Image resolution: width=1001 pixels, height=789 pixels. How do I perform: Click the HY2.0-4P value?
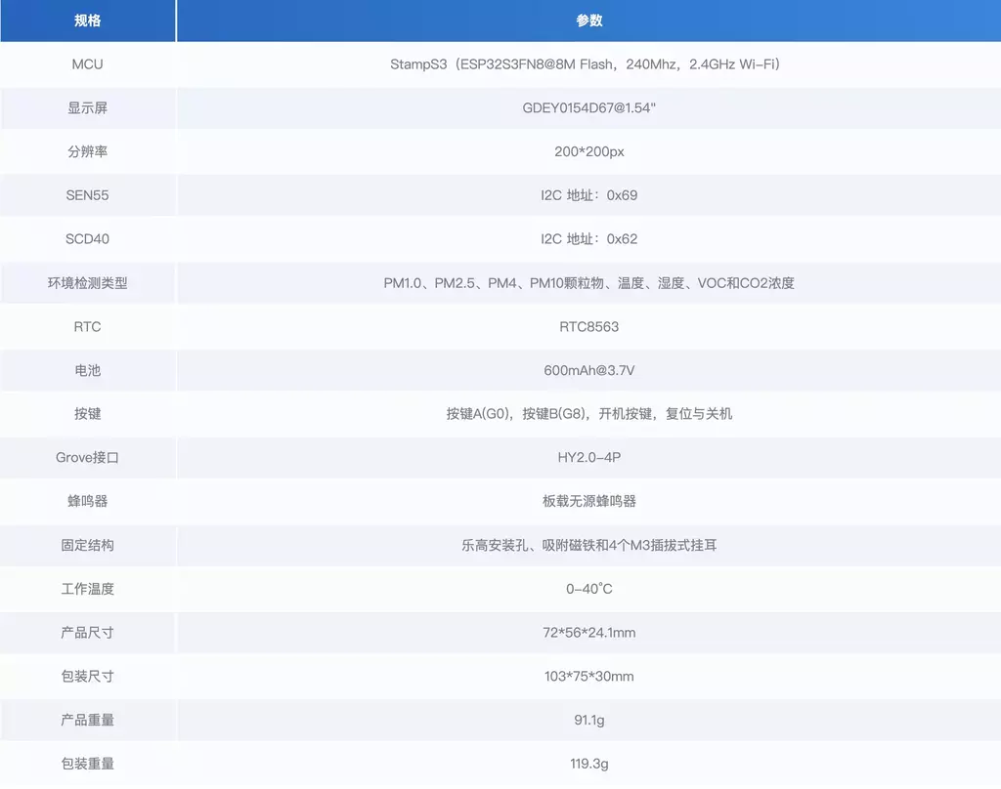(x=588, y=457)
